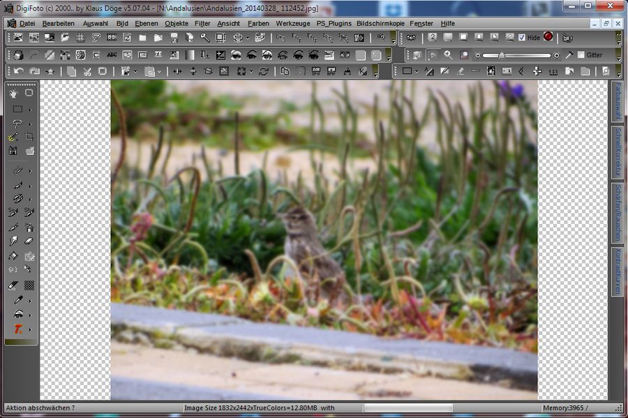Click the red round record button
The width and height of the screenshot is (628, 418).
pos(548,37)
